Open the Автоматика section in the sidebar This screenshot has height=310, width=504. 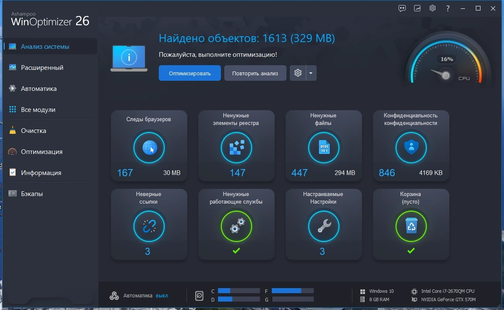click(x=50, y=89)
